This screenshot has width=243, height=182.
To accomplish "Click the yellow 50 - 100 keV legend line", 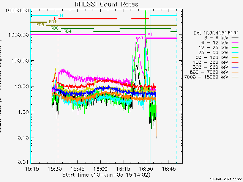I will click(x=235, y=57).
